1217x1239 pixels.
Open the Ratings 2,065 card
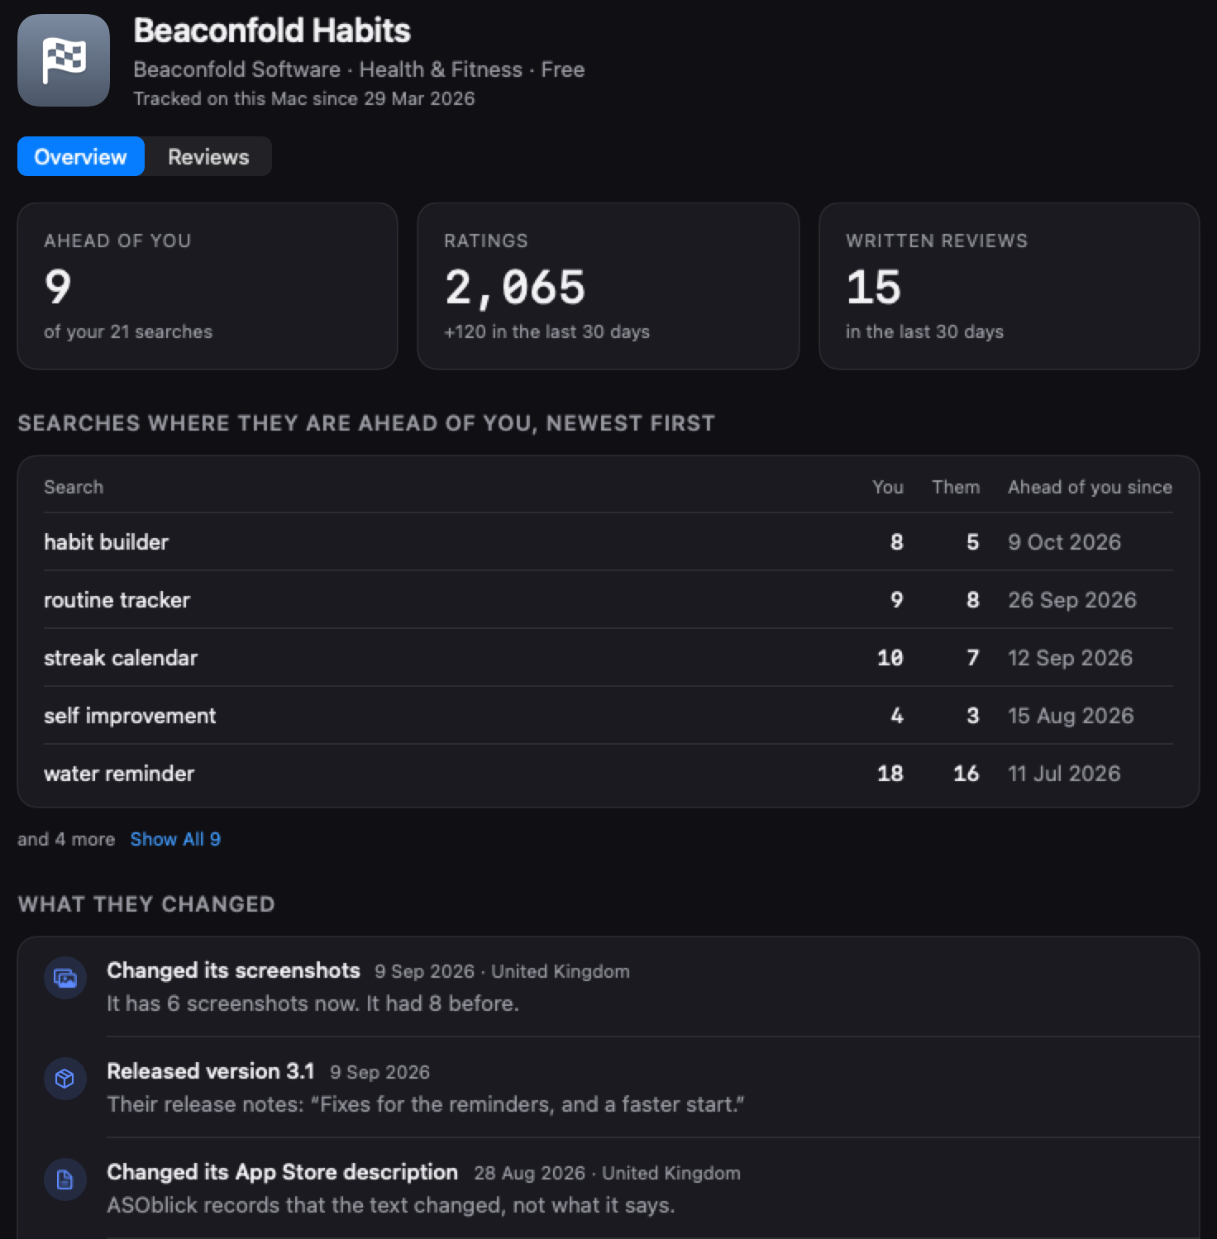tap(608, 286)
